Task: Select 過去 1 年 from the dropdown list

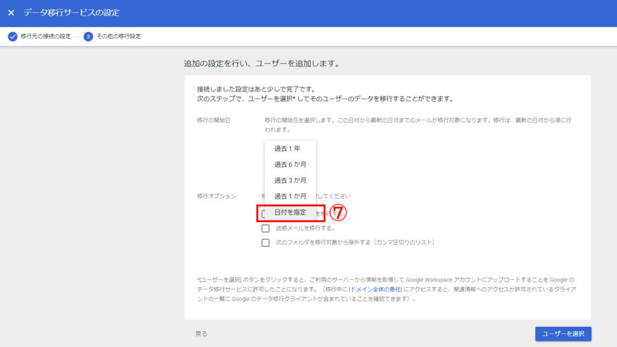Action: (x=287, y=148)
